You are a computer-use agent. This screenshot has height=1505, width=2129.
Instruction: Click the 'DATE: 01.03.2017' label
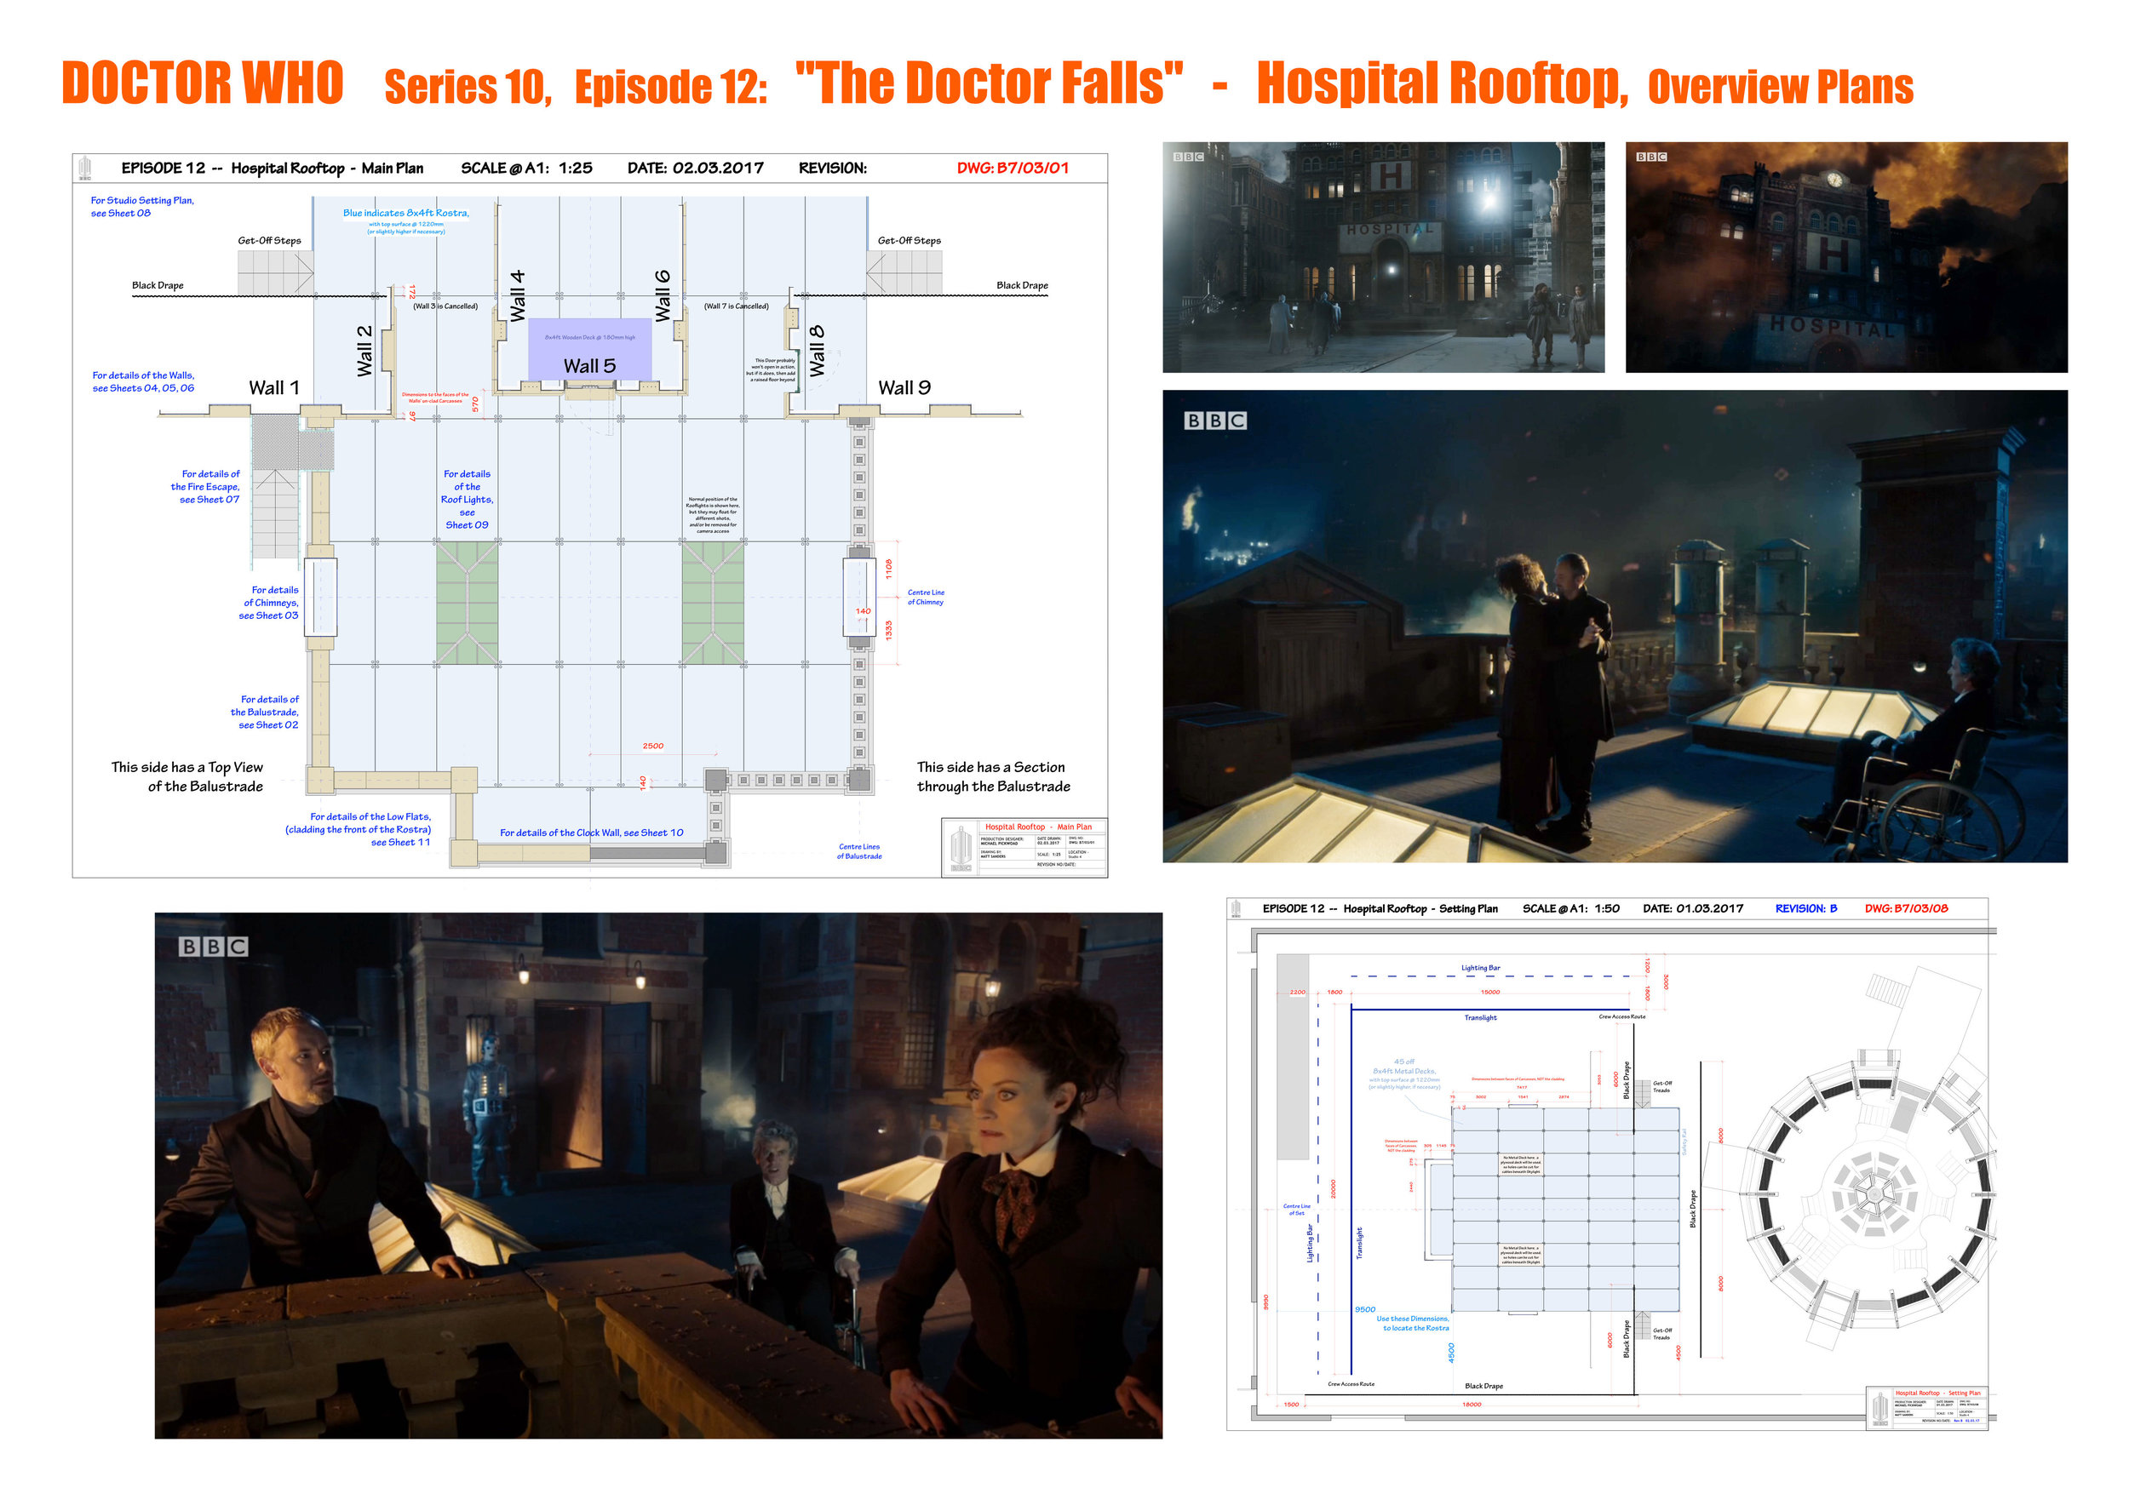pyautogui.click(x=1692, y=908)
